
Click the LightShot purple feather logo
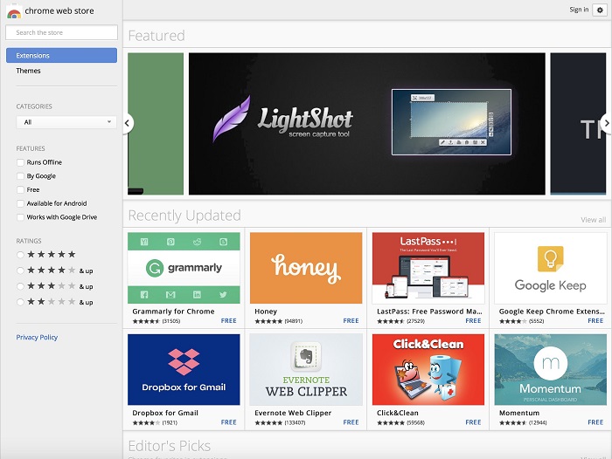pyautogui.click(x=233, y=119)
